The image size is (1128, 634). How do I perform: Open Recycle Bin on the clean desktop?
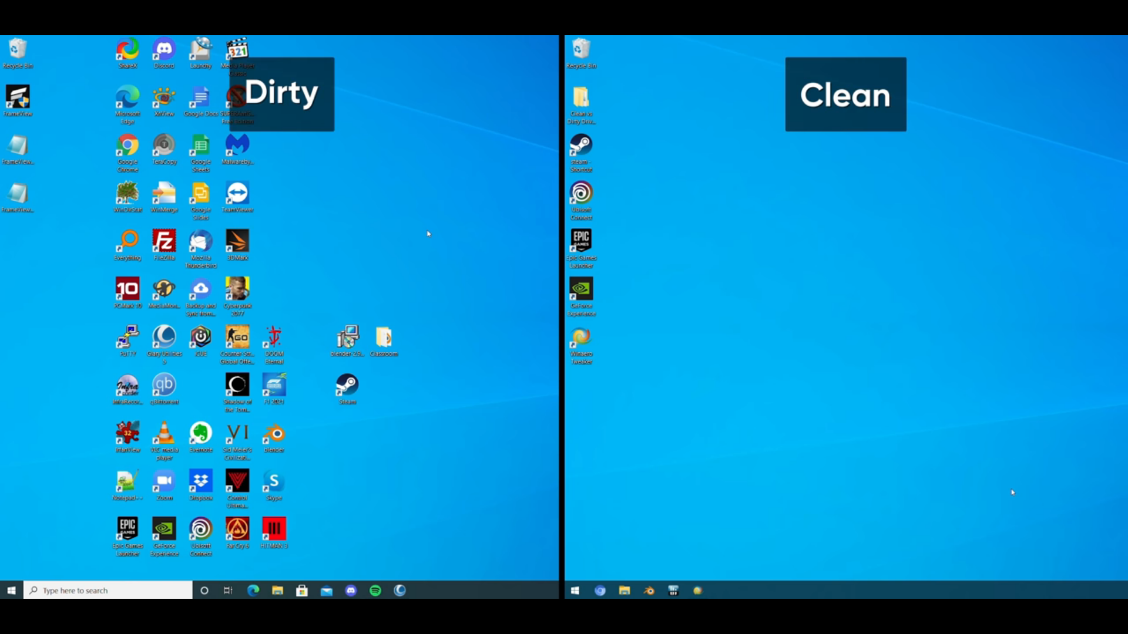point(581,50)
